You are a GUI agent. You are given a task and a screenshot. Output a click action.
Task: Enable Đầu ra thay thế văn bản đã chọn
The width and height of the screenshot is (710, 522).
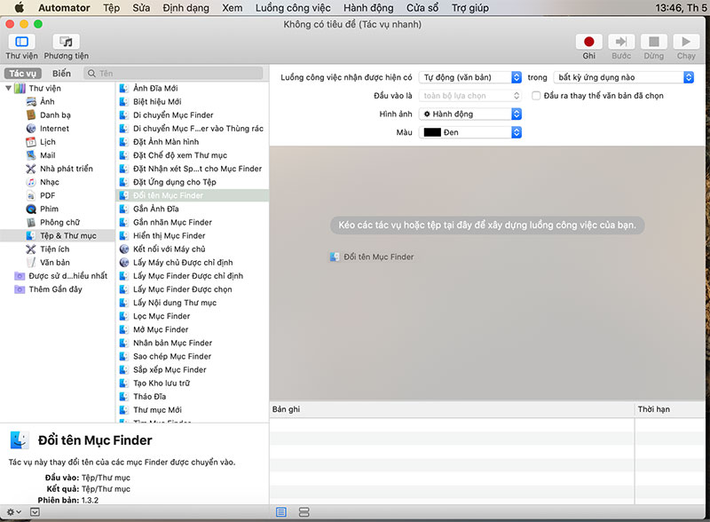[x=536, y=96]
